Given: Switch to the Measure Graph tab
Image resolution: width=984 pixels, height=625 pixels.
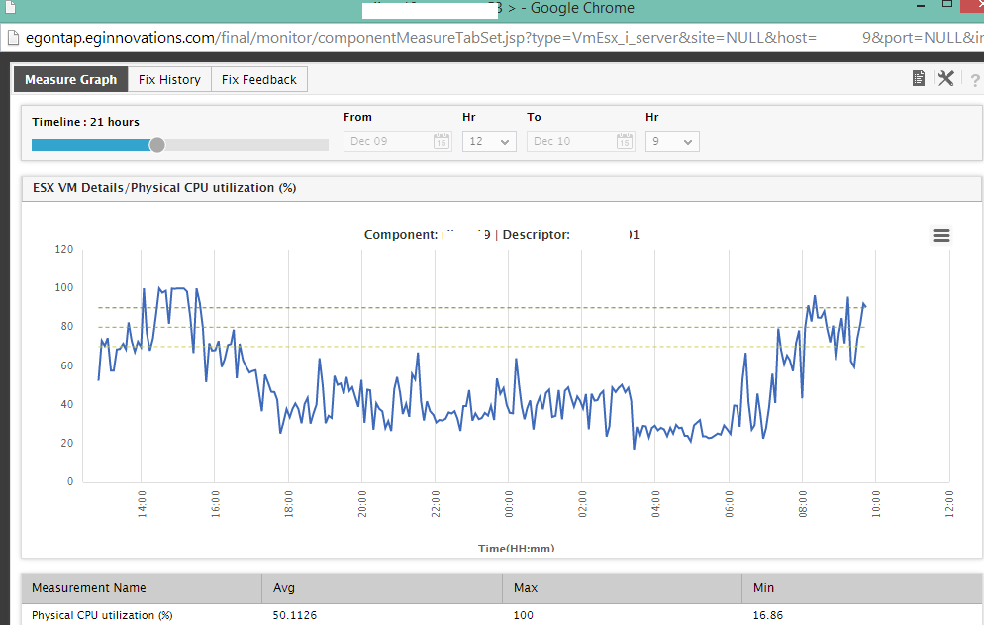Looking at the screenshot, I should (x=71, y=80).
